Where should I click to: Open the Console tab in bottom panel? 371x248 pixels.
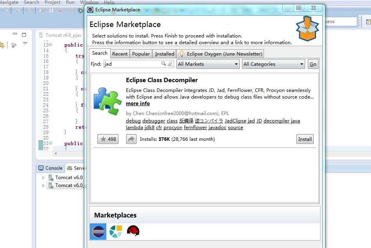pyautogui.click(x=51, y=168)
